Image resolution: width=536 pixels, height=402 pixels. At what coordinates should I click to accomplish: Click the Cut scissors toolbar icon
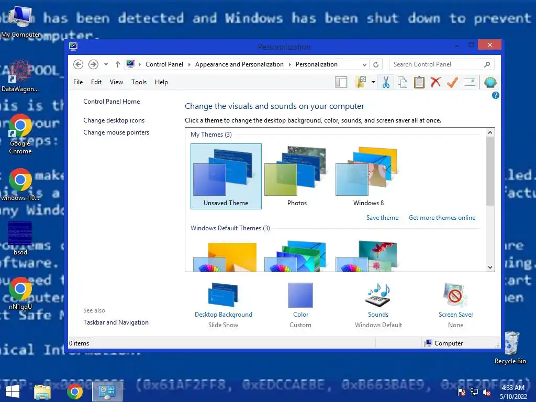click(x=386, y=82)
